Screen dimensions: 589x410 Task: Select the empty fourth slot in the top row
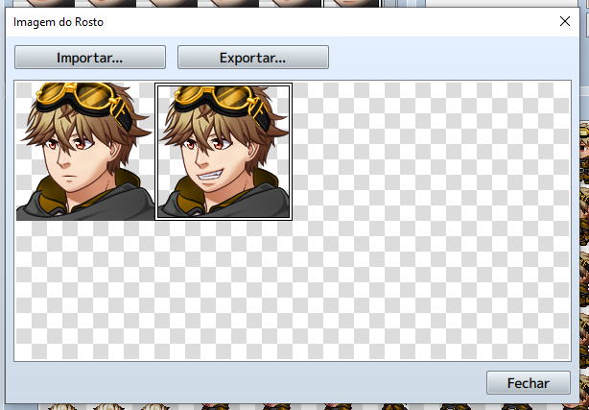pyautogui.click(x=500, y=151)
